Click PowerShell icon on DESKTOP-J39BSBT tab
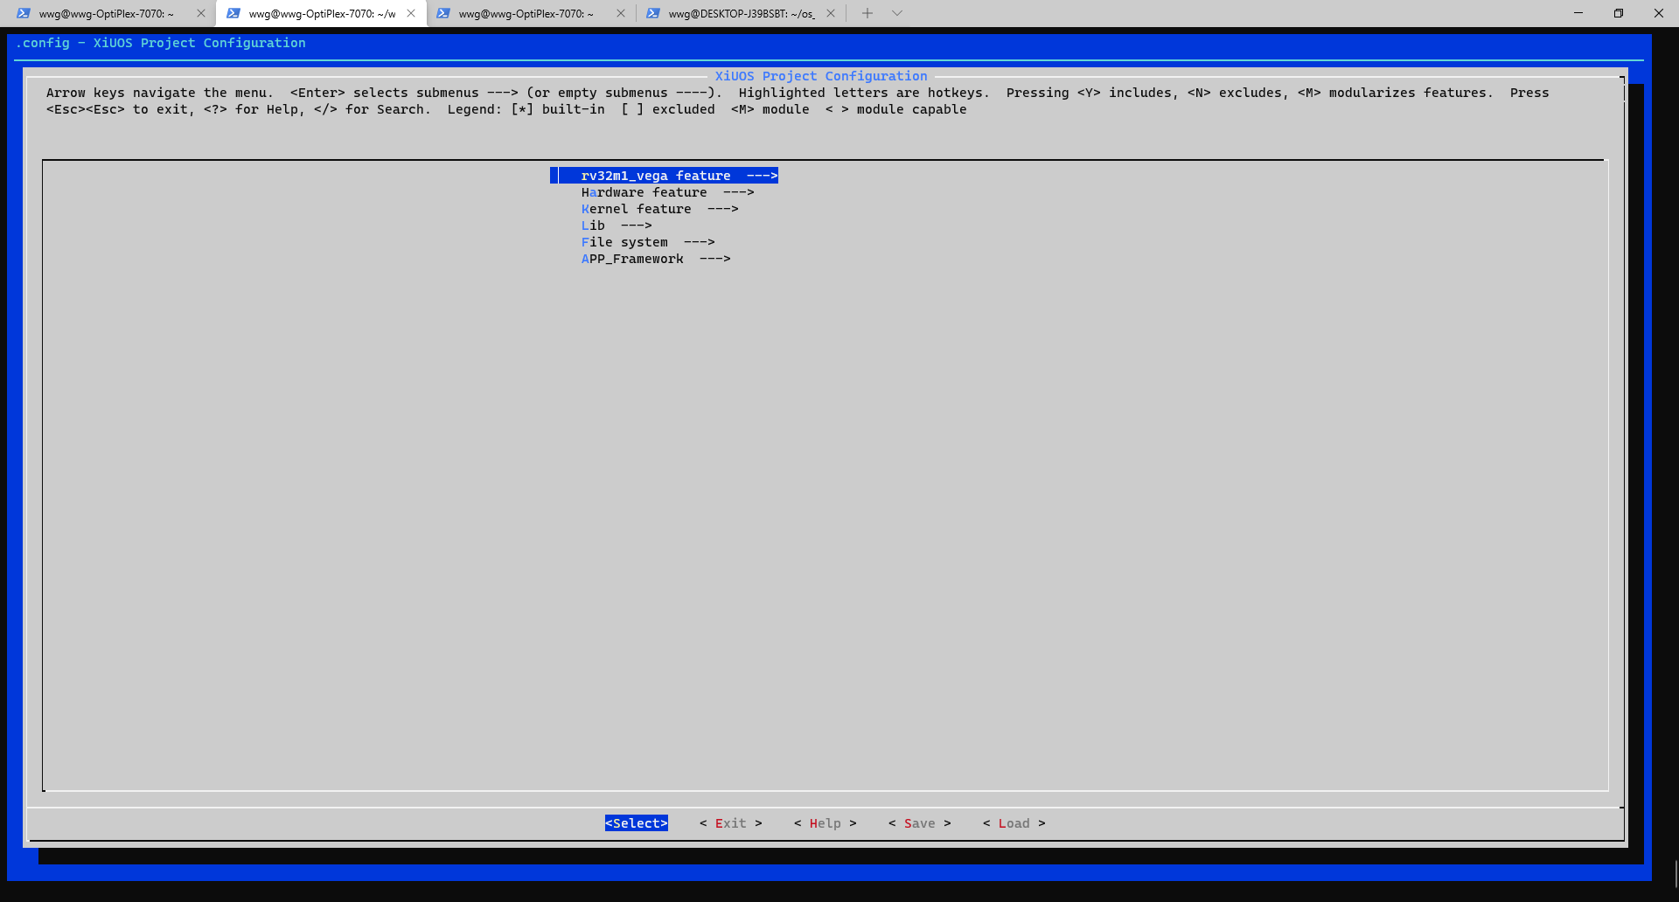The height and width of the screenshot is (902, 1679). (x=653, y=13)
